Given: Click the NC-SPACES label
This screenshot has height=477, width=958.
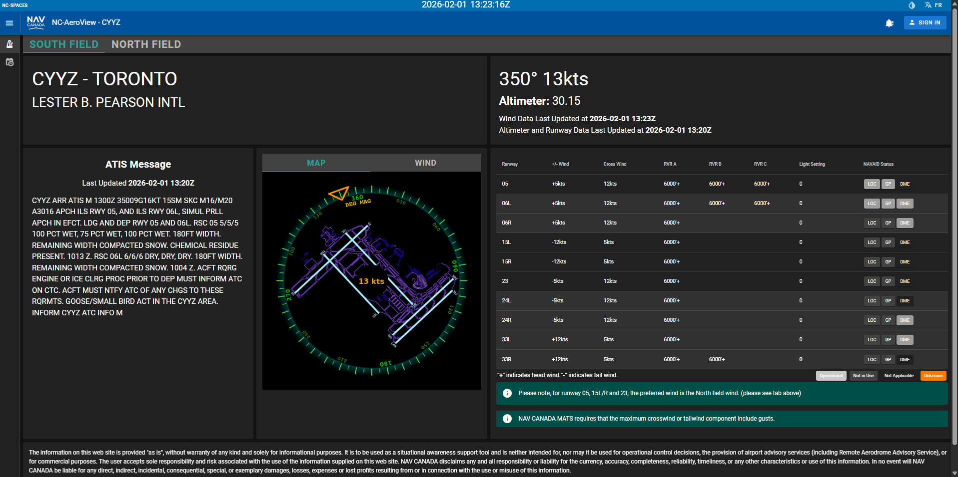Looking at the screenshot, I should [15, 5].
